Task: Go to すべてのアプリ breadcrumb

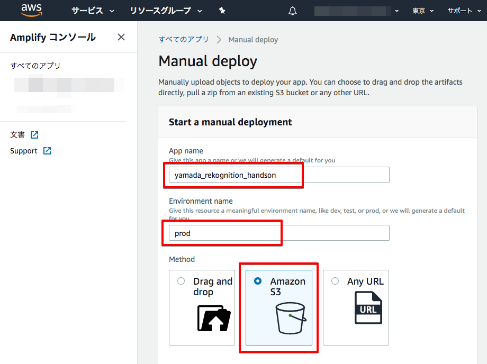Action: [184, 39]
